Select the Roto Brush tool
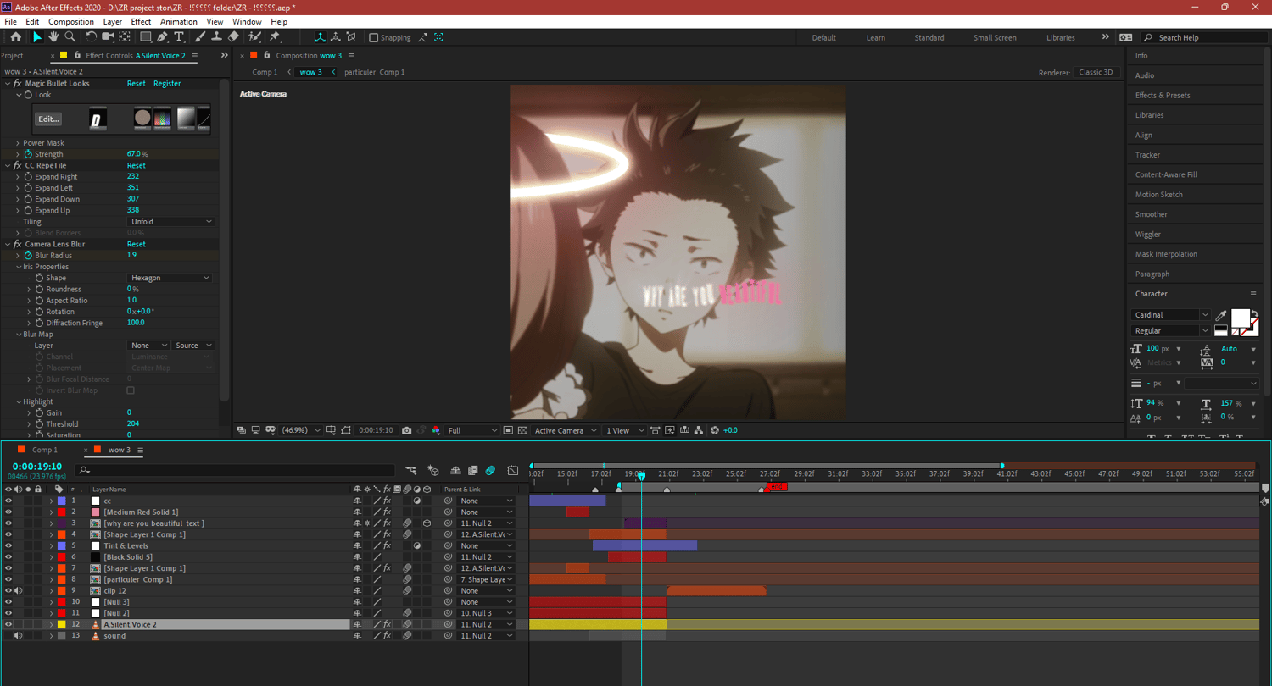 pyautogui.click(x=254, y=37)
